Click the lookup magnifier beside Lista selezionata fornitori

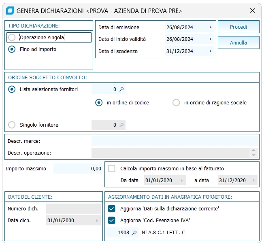click(x=121, y=89)
